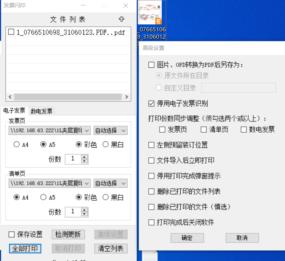This screenshot has width=285, height=261.
Task: Enable the 保存设置 checkbox
Action: tap(12, 234)
